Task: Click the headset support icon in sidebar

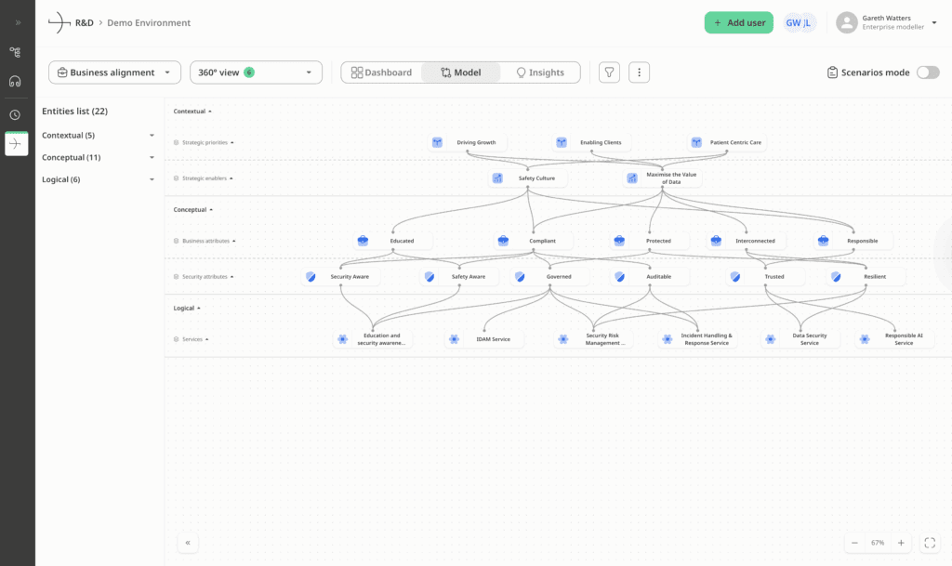Action: tap(15, 81)
